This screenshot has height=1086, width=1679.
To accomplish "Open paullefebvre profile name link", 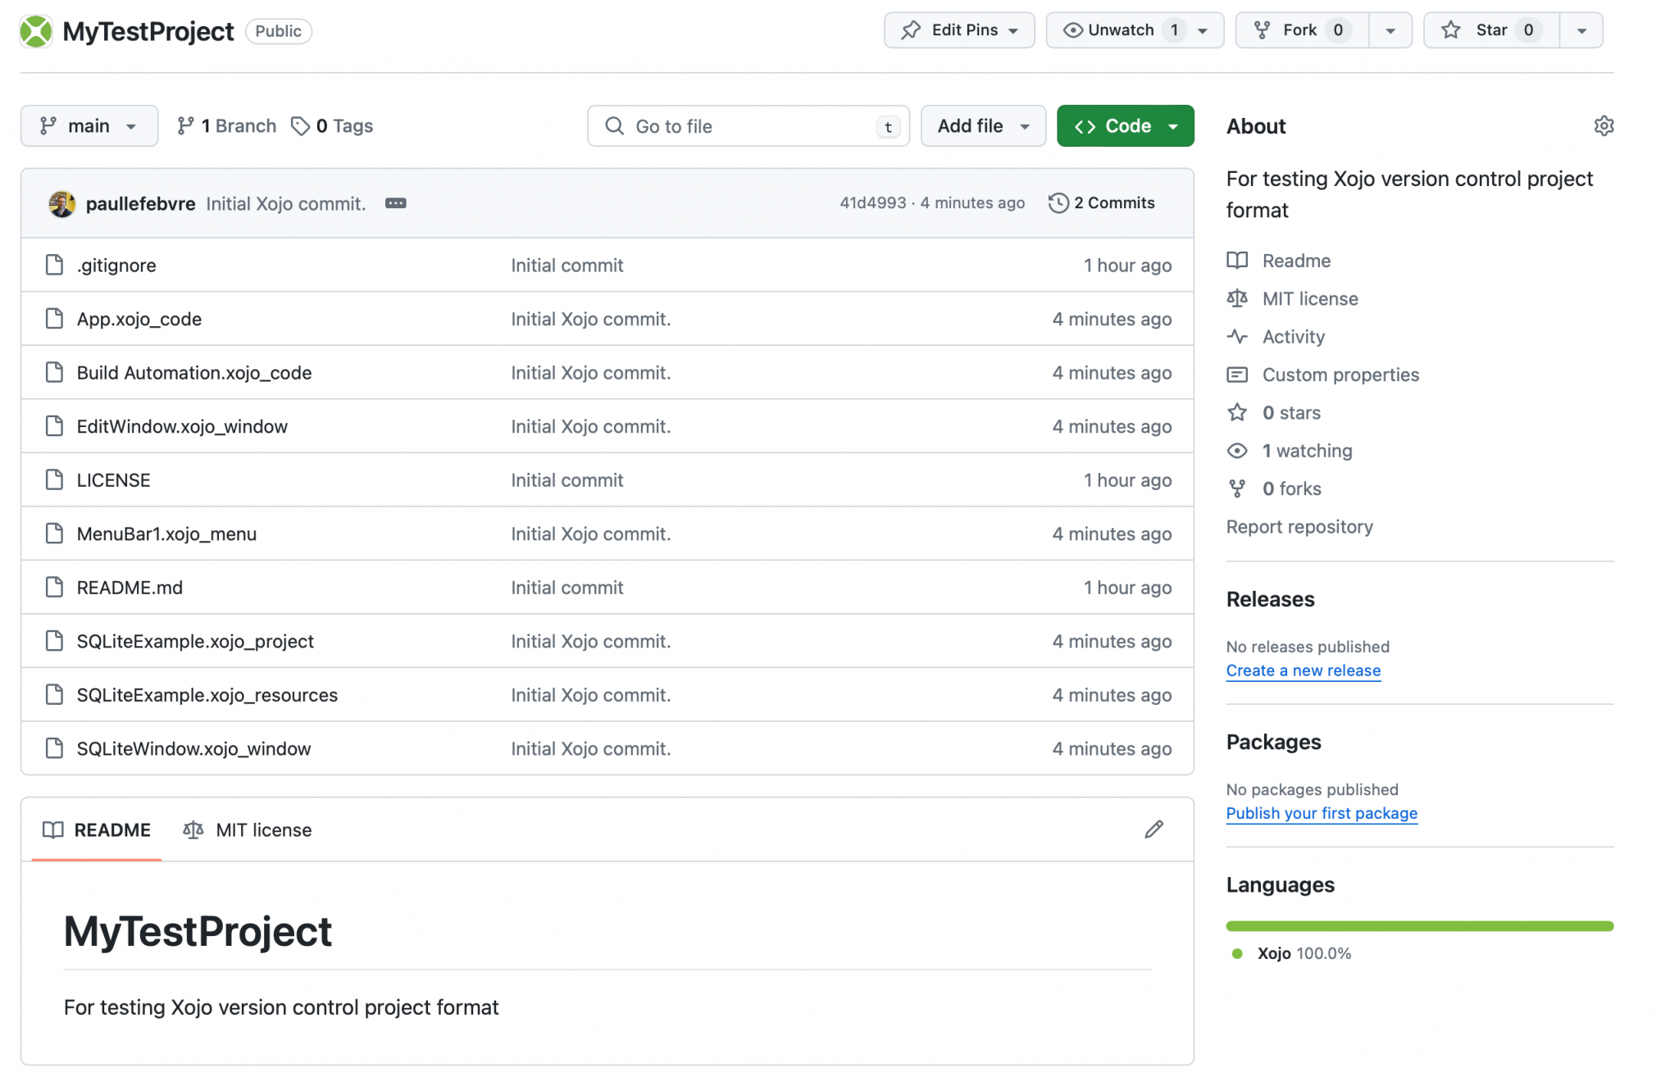I will point(140,203).
